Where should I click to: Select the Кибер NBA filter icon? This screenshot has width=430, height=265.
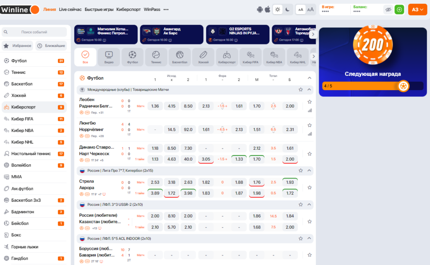tap(274, 57)
